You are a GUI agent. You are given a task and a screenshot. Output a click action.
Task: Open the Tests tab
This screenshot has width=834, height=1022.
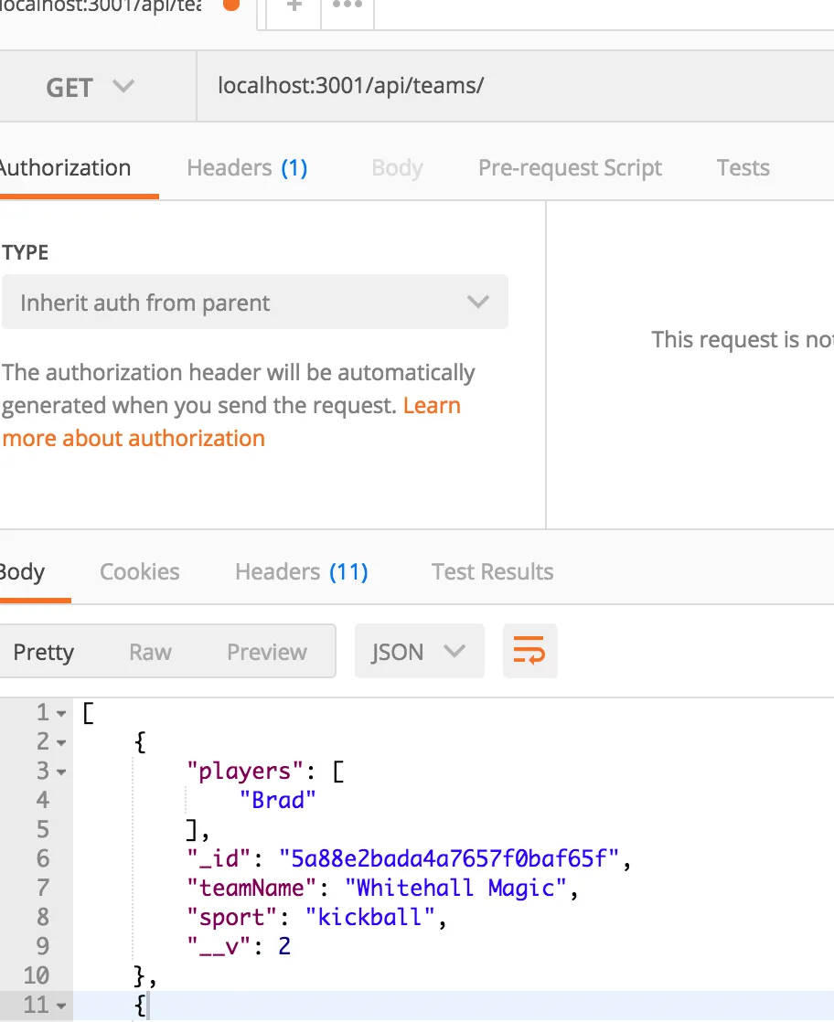(x=743, y=168)
